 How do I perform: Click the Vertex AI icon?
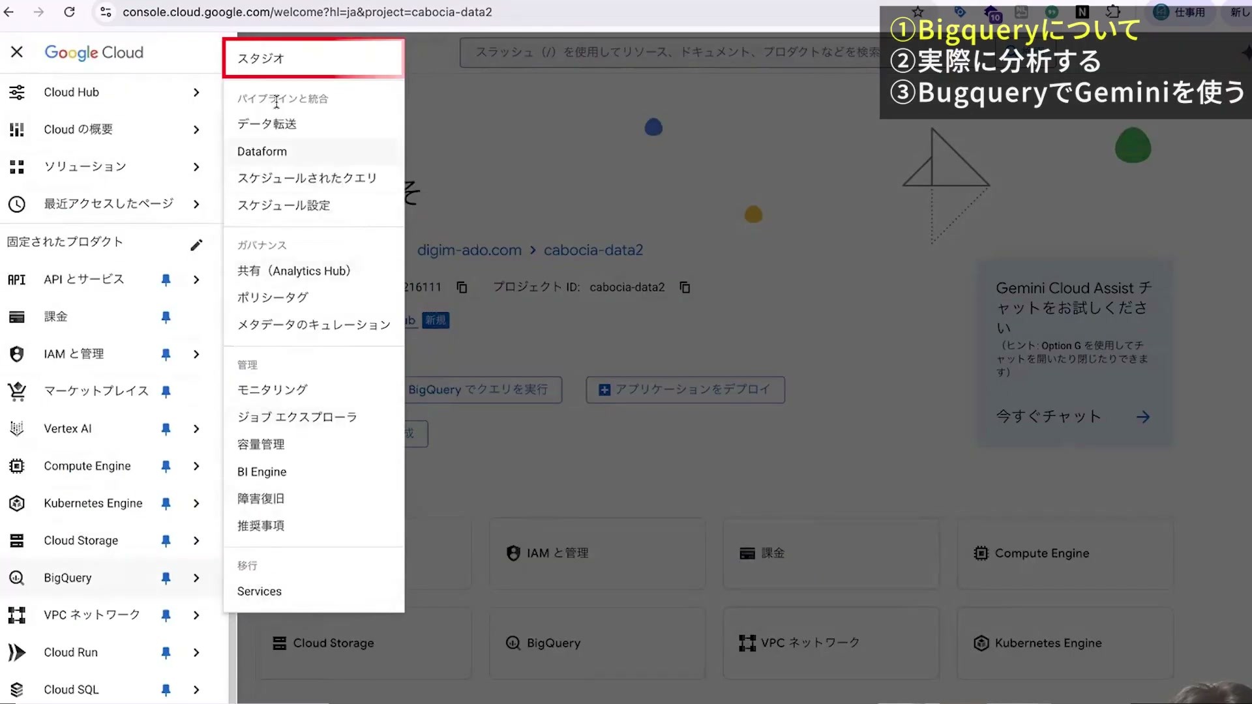coord(17,428)
